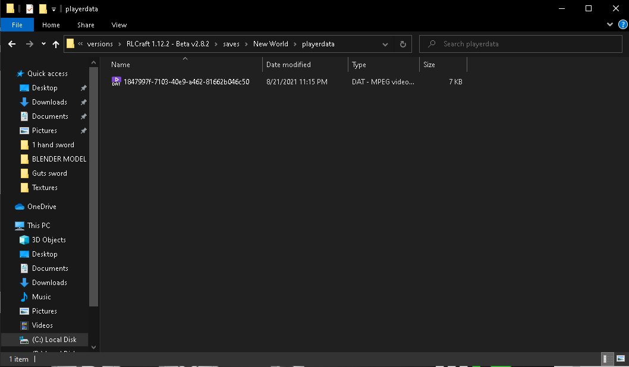629x367 pixels.
Task: Open pinned Pictures under Quick access
Action: pos(44,131)
